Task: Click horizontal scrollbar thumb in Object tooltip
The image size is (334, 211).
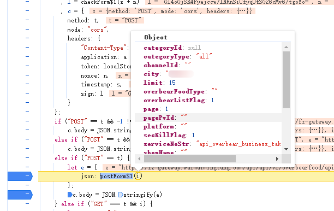Action: pyautogui.click(x=190, y=159)
